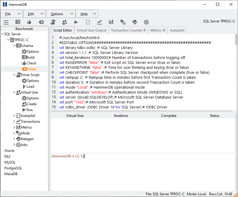238x197 pixels.
Task: Click the Iterations column header
Action: pyautogui.click(x=121, y=116)
